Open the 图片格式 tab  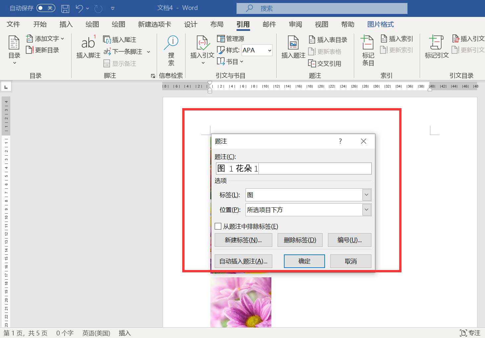click(380, 24)
